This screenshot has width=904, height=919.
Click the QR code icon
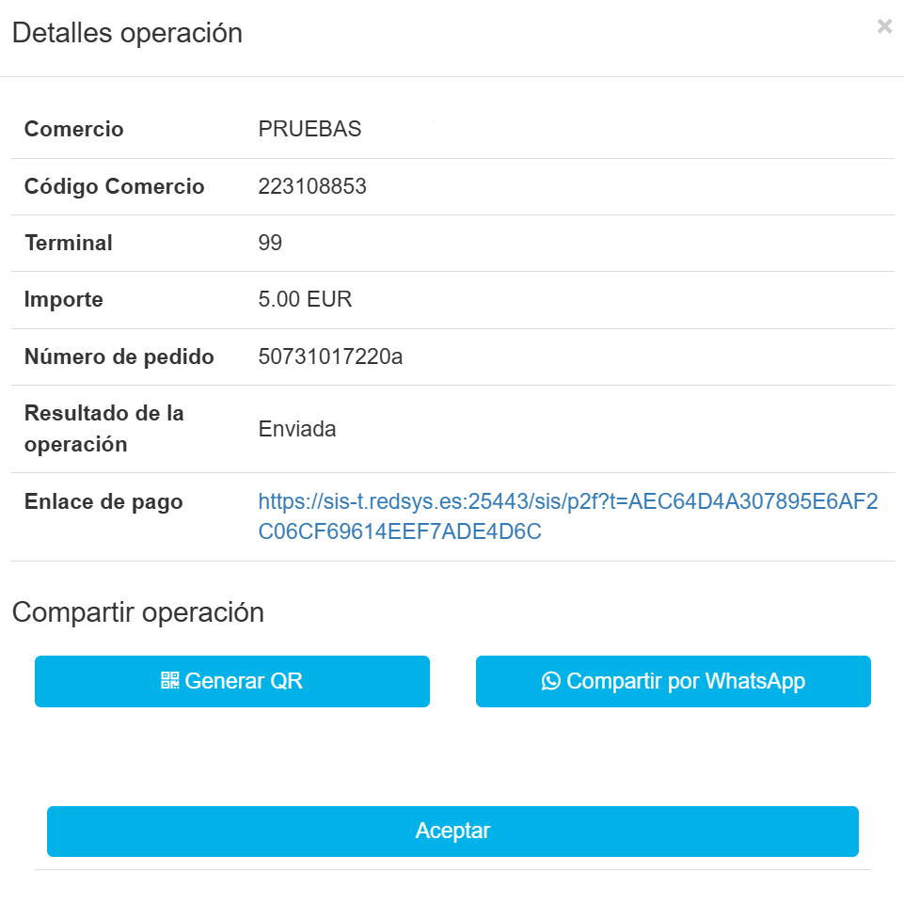tap(169, 681)
